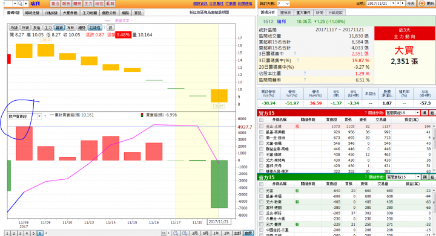Set chart range to 3月

pyautogui.click(x=194, y=233)
